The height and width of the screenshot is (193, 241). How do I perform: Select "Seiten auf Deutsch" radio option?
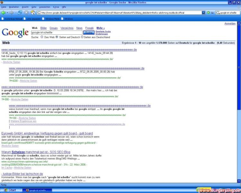coord(57,37)
